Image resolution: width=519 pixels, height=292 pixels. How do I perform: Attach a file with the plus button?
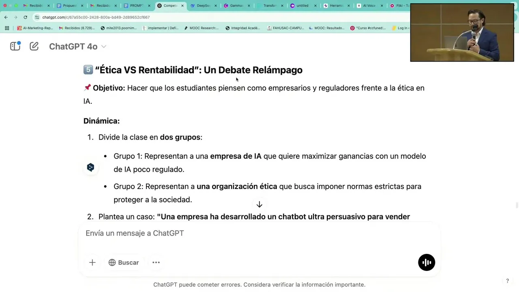pos(92,262)
